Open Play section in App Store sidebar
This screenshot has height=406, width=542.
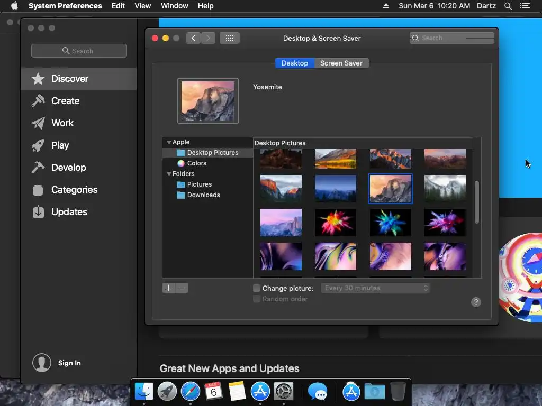79,145
